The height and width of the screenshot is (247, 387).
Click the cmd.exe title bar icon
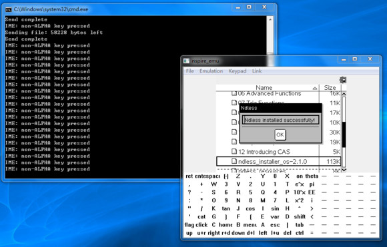[9, 9]
